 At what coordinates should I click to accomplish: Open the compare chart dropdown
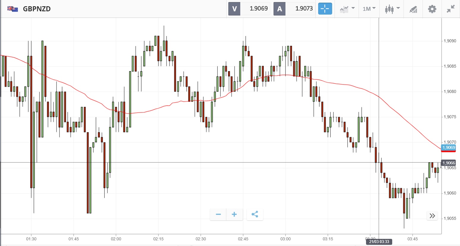coord(347,9)
